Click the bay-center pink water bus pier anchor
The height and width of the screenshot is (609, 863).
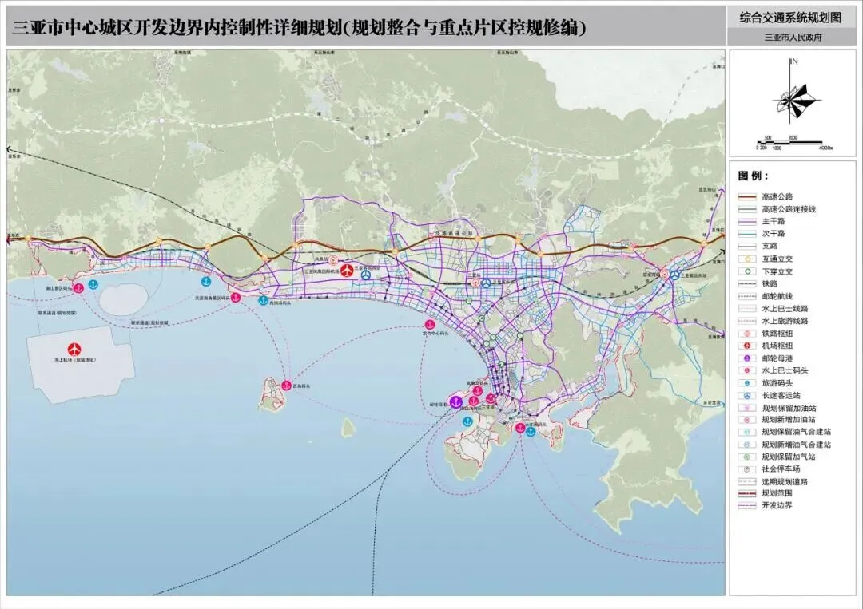click(429, 325)
